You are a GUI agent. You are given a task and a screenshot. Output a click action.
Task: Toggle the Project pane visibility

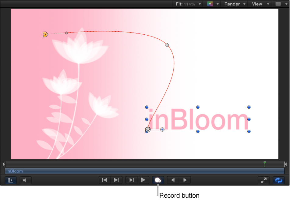pyautogui.click(x=10, y=180)
